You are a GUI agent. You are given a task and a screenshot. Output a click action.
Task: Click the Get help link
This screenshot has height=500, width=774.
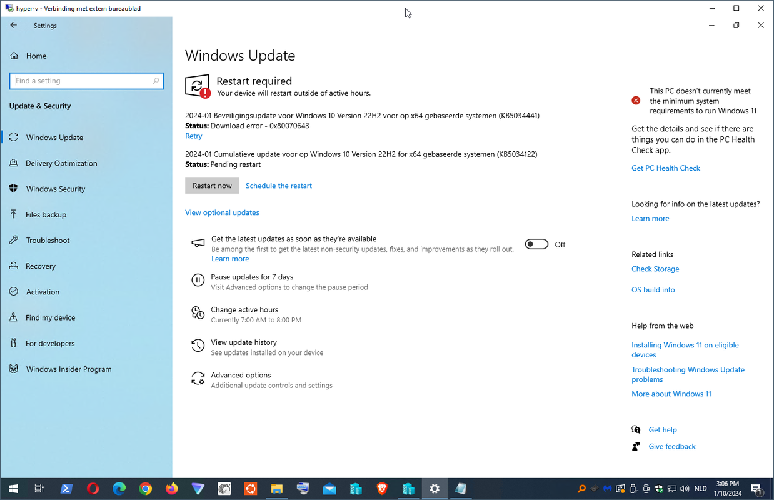pyautogui.click(x=663, y=430)
